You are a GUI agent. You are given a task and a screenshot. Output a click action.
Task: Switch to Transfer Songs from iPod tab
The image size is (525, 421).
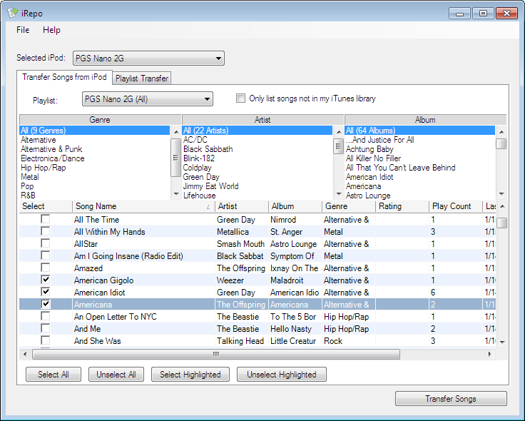[64, 77]
